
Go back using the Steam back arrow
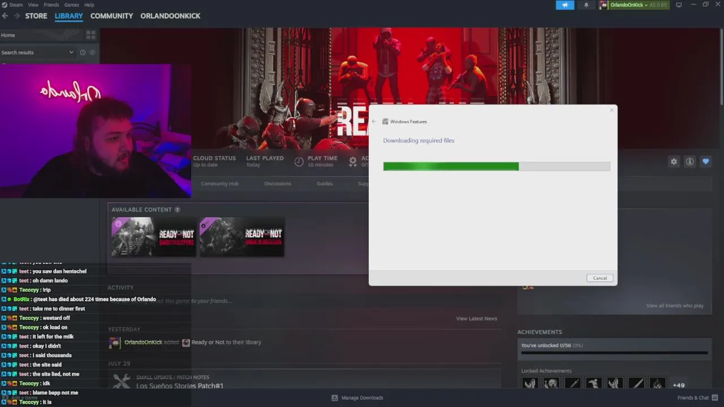coord(5,16)
